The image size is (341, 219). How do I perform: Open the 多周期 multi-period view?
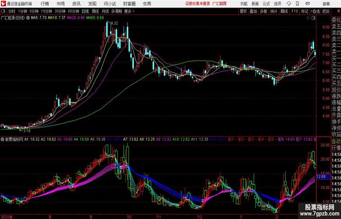[x=116, y=11]
